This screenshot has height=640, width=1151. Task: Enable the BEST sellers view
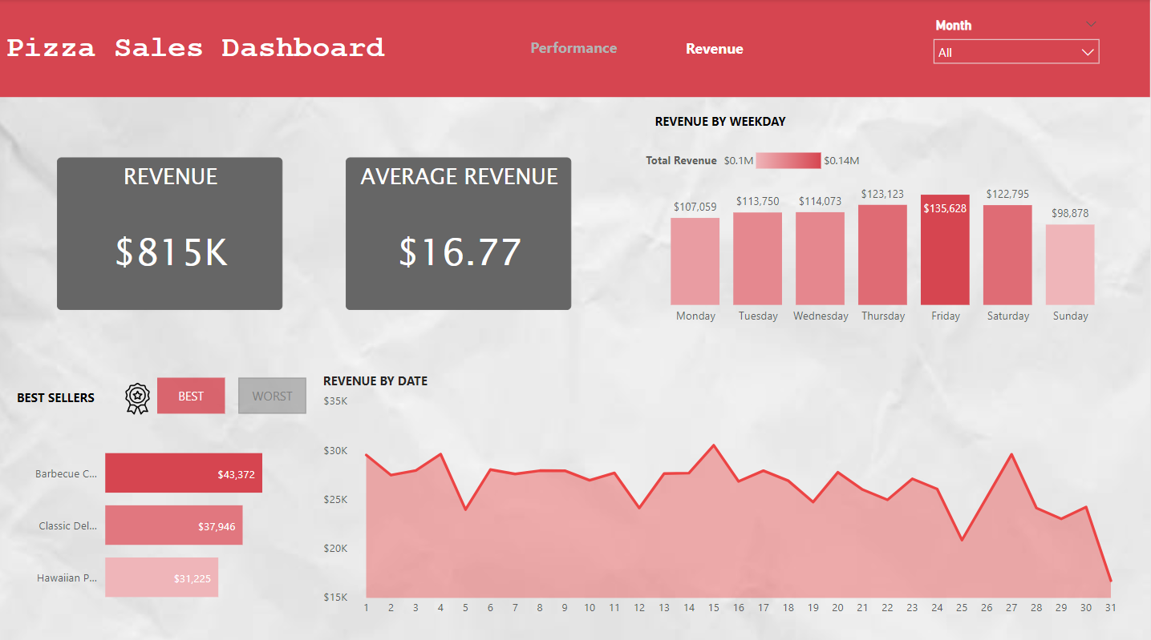[x=190, y=395]
